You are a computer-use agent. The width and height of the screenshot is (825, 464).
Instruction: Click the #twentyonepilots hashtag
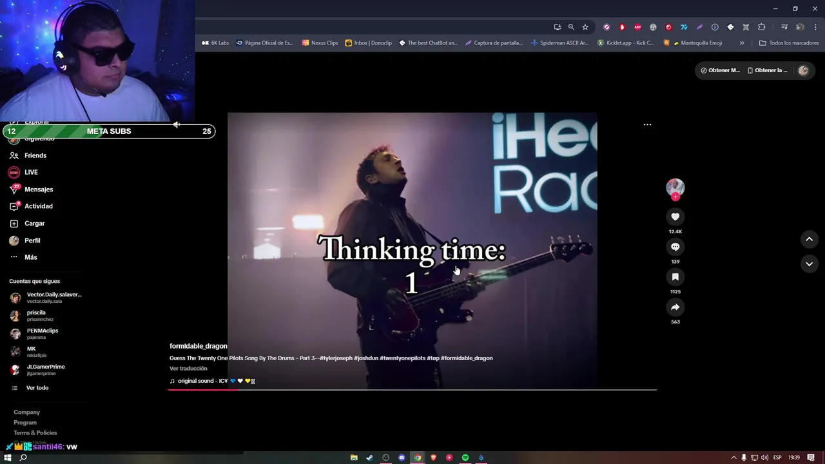[x=402, y=358]
